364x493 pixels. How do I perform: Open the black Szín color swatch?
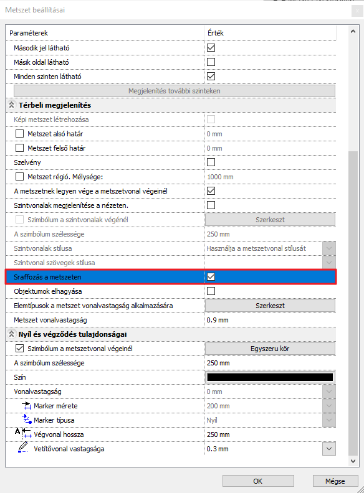(270, 377)
